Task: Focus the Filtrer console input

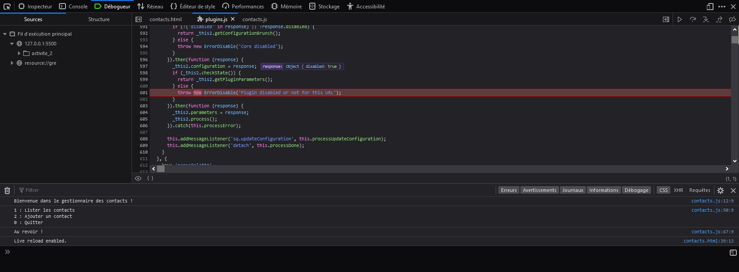Action: [255, 191]
